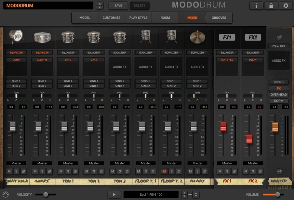The width and height of the screenshot is (294, 200).
Task: Open settings with the gear icon
Action: pyautogui.click(x=286, y=6)
